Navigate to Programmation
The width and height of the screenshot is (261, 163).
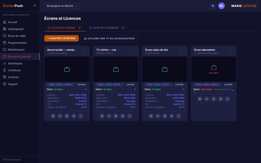point(20,43)
